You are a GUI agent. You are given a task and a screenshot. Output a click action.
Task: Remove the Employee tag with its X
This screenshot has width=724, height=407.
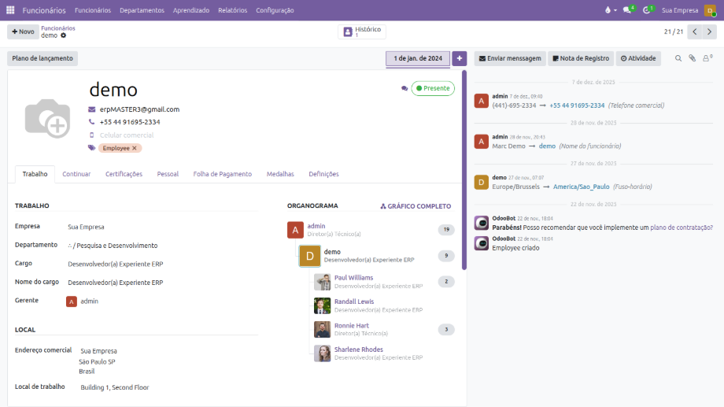[135, 148]
